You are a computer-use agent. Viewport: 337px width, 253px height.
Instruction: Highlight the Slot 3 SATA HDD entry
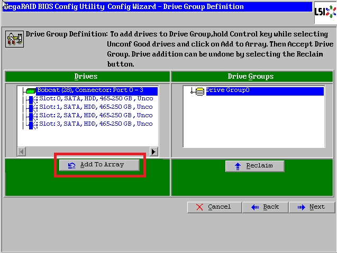(95, 124)
